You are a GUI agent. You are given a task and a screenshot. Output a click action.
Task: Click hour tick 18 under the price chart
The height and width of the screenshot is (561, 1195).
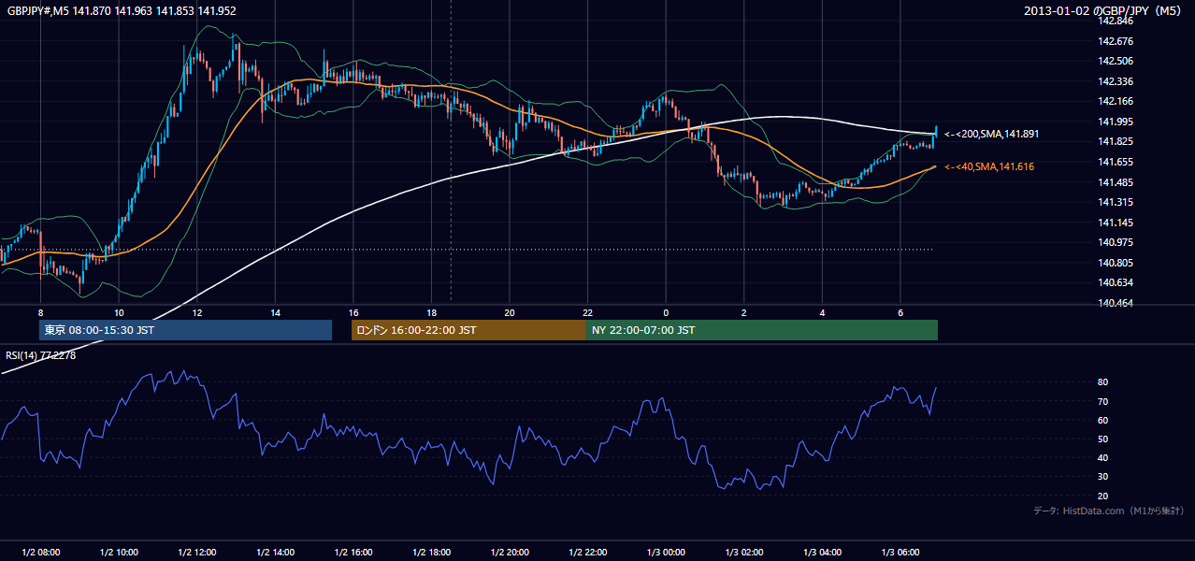tap(431, 312)
